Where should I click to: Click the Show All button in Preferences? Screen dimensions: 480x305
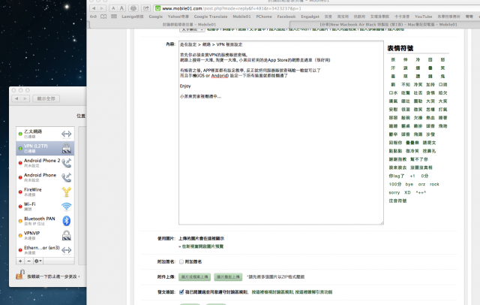tap(46, 98)
